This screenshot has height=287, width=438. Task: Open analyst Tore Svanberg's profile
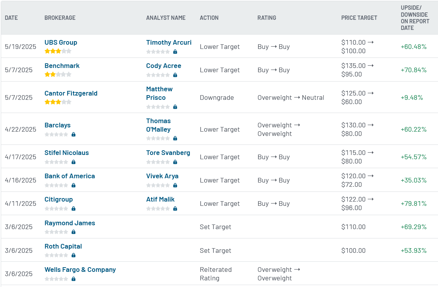(168, 153)
